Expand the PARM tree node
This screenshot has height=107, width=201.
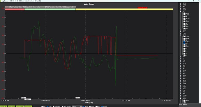tap(181, 84)
